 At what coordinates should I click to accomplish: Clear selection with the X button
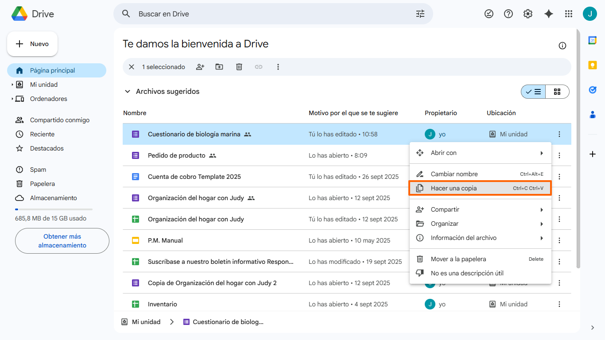click(132, 67)
